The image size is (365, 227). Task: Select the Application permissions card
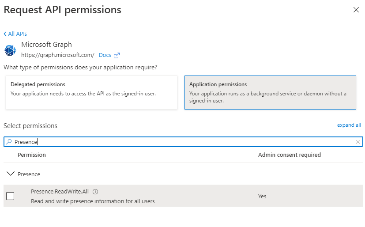point(270,92)
